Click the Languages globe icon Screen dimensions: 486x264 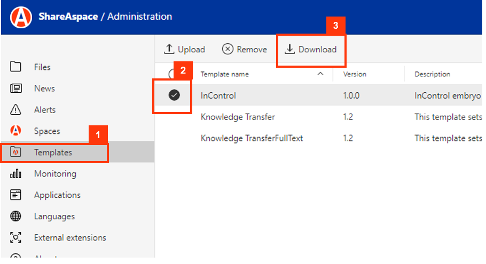click(15, 216)
